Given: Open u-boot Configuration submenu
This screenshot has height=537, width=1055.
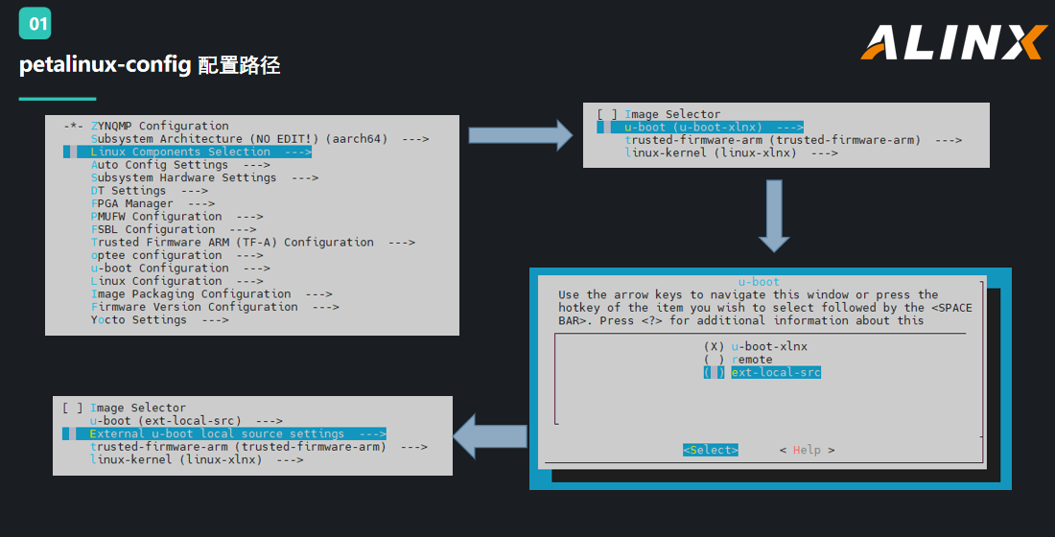Looking at the screenshot, I should 180,268.
